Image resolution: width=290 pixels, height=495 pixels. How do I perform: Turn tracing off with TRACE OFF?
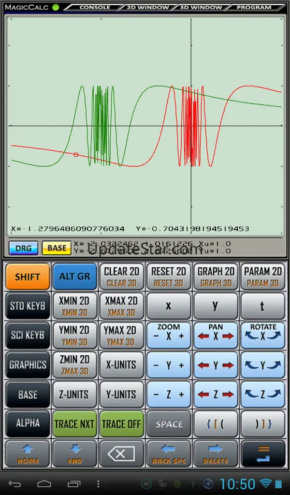(x=121, y=424)
